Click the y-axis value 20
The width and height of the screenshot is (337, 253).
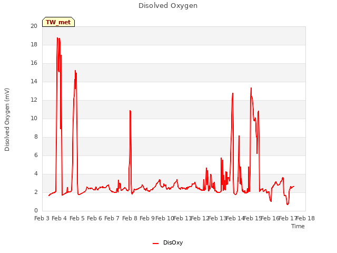pyautogui.click(x=34, y=26)
